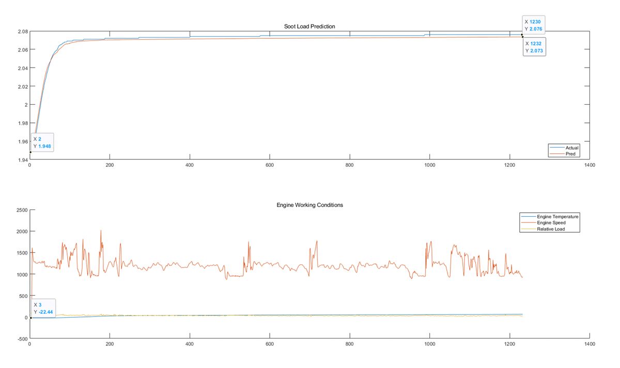Select the data tip reading Y 1.948

[42, 142]
